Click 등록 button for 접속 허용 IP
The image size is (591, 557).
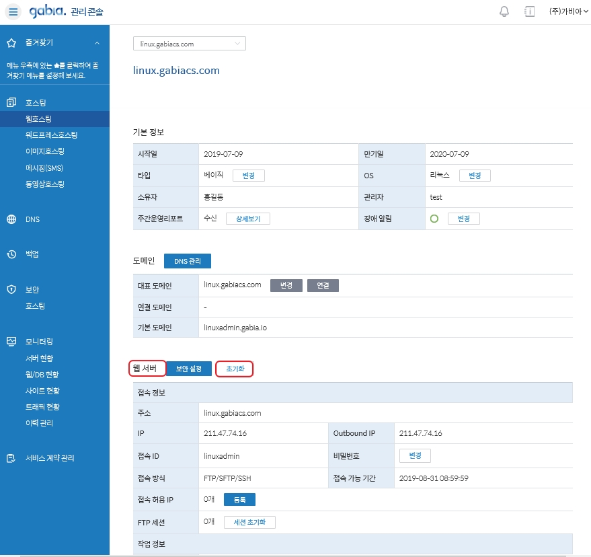click(x=239, y=500)
